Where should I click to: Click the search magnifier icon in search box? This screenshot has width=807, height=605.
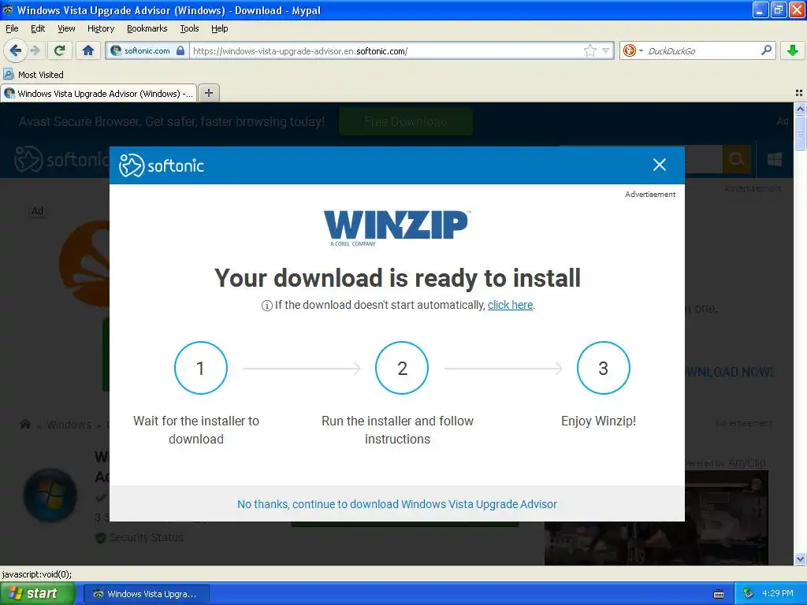click(766, 50)
